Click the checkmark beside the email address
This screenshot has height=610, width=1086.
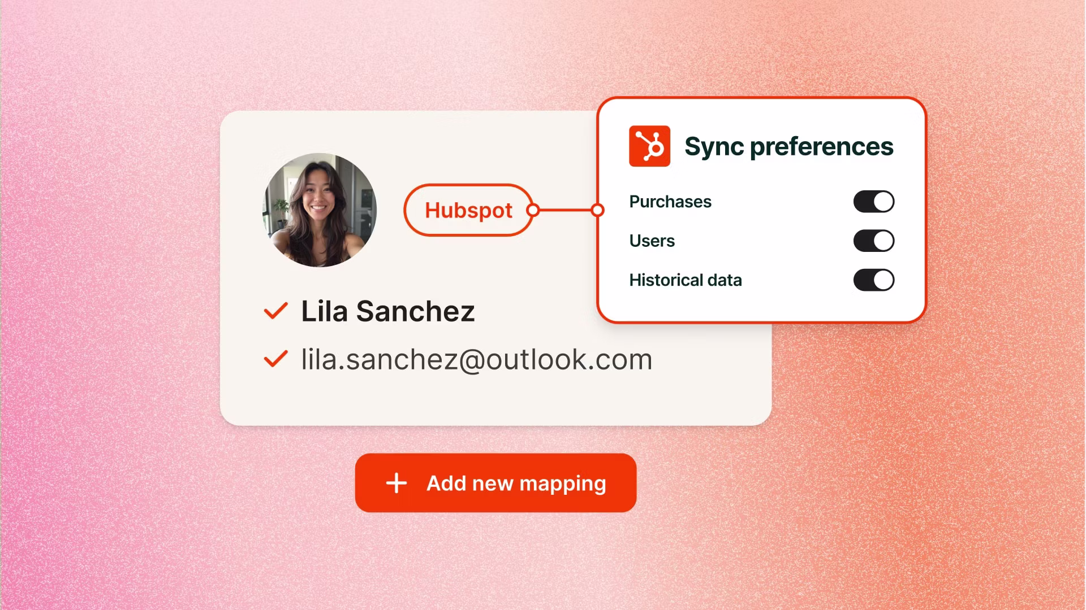click(x=276, y=359)
